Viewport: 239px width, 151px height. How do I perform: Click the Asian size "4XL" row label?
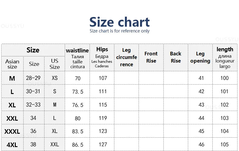click(x=12, y=145)
